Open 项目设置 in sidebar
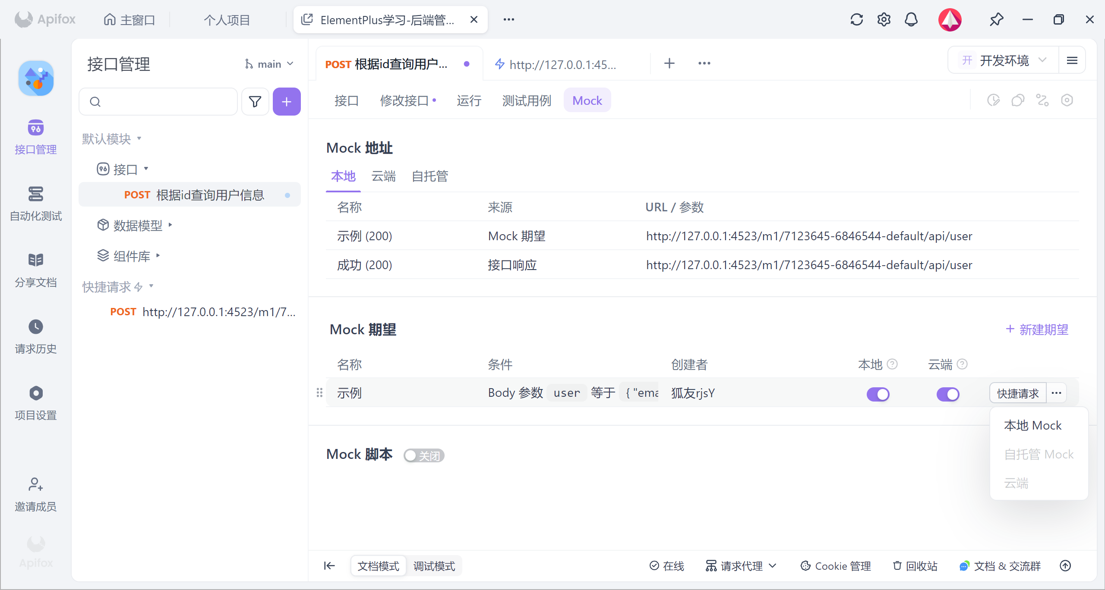This screenshot has width=1105, height=590. coord(36,403)
